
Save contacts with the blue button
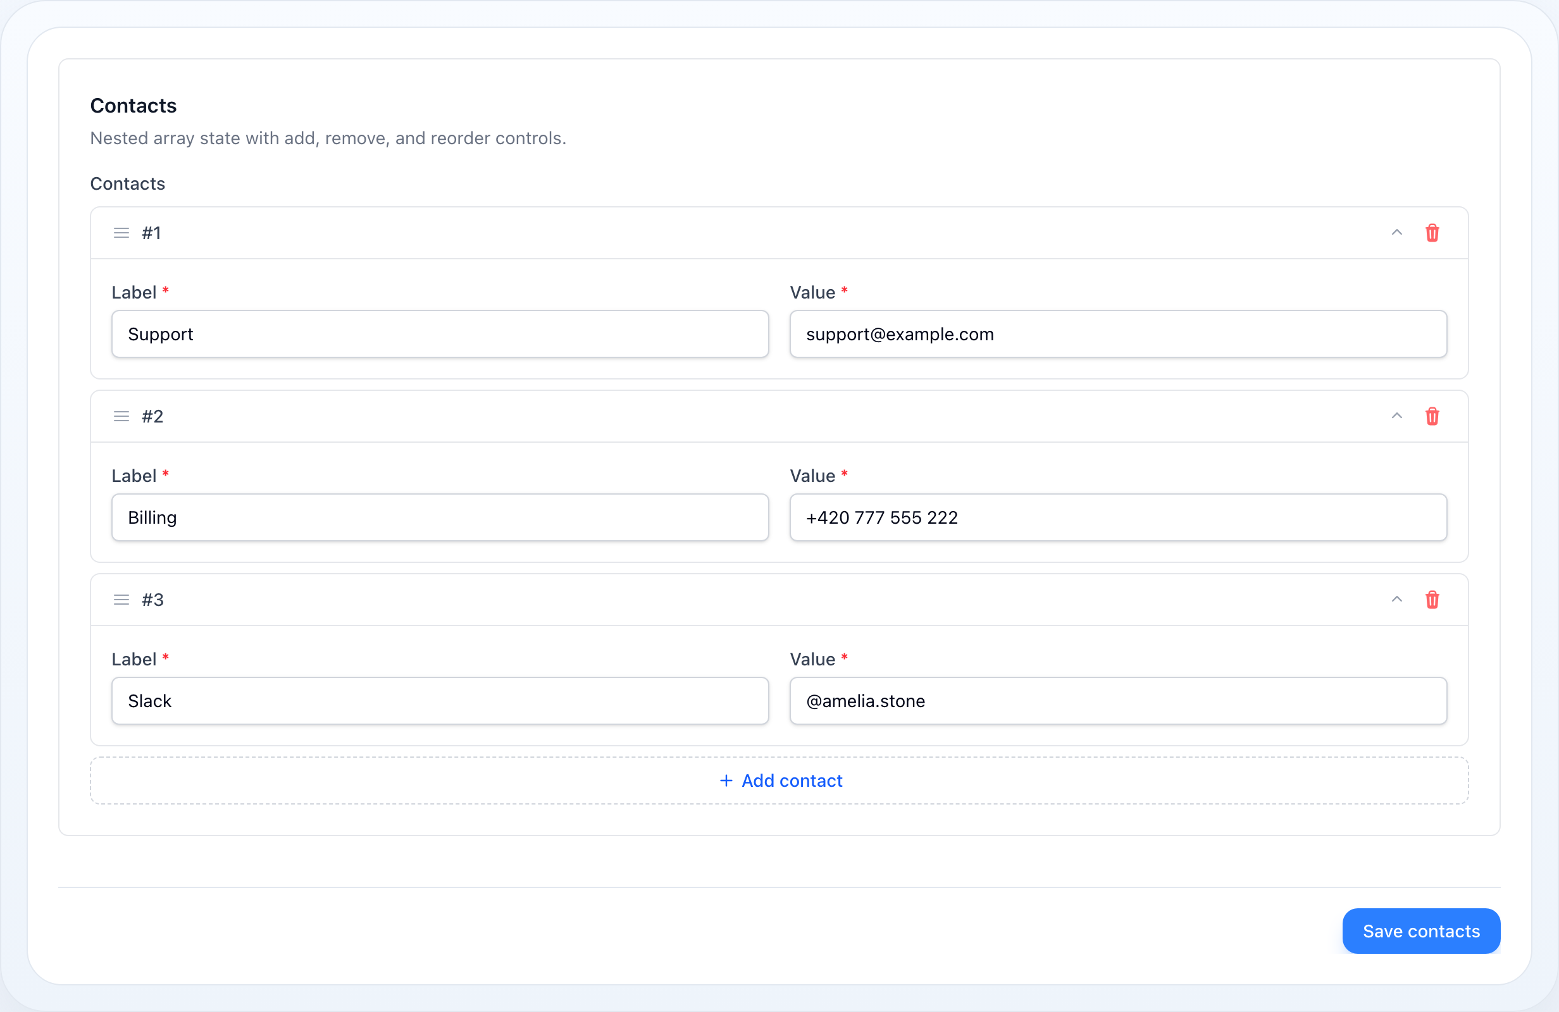[x=1421, y=931]
